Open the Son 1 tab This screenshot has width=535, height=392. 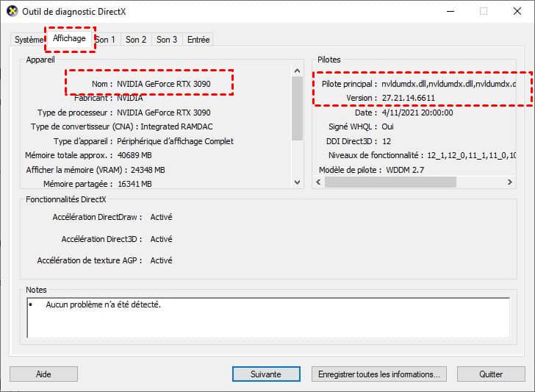coord(106,40)
